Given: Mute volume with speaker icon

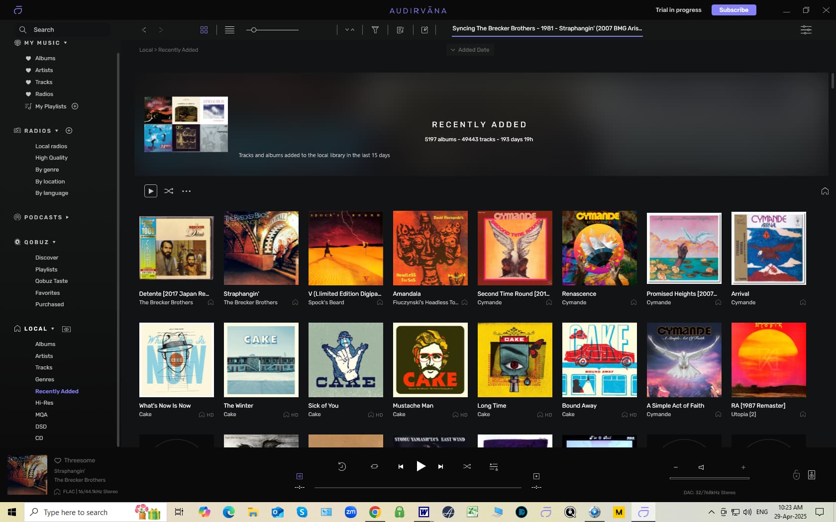Looking at the screenshot, I should pos(701,467).
